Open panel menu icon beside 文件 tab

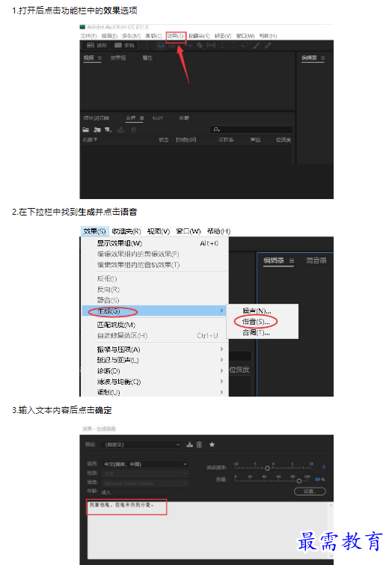(142, 118)
